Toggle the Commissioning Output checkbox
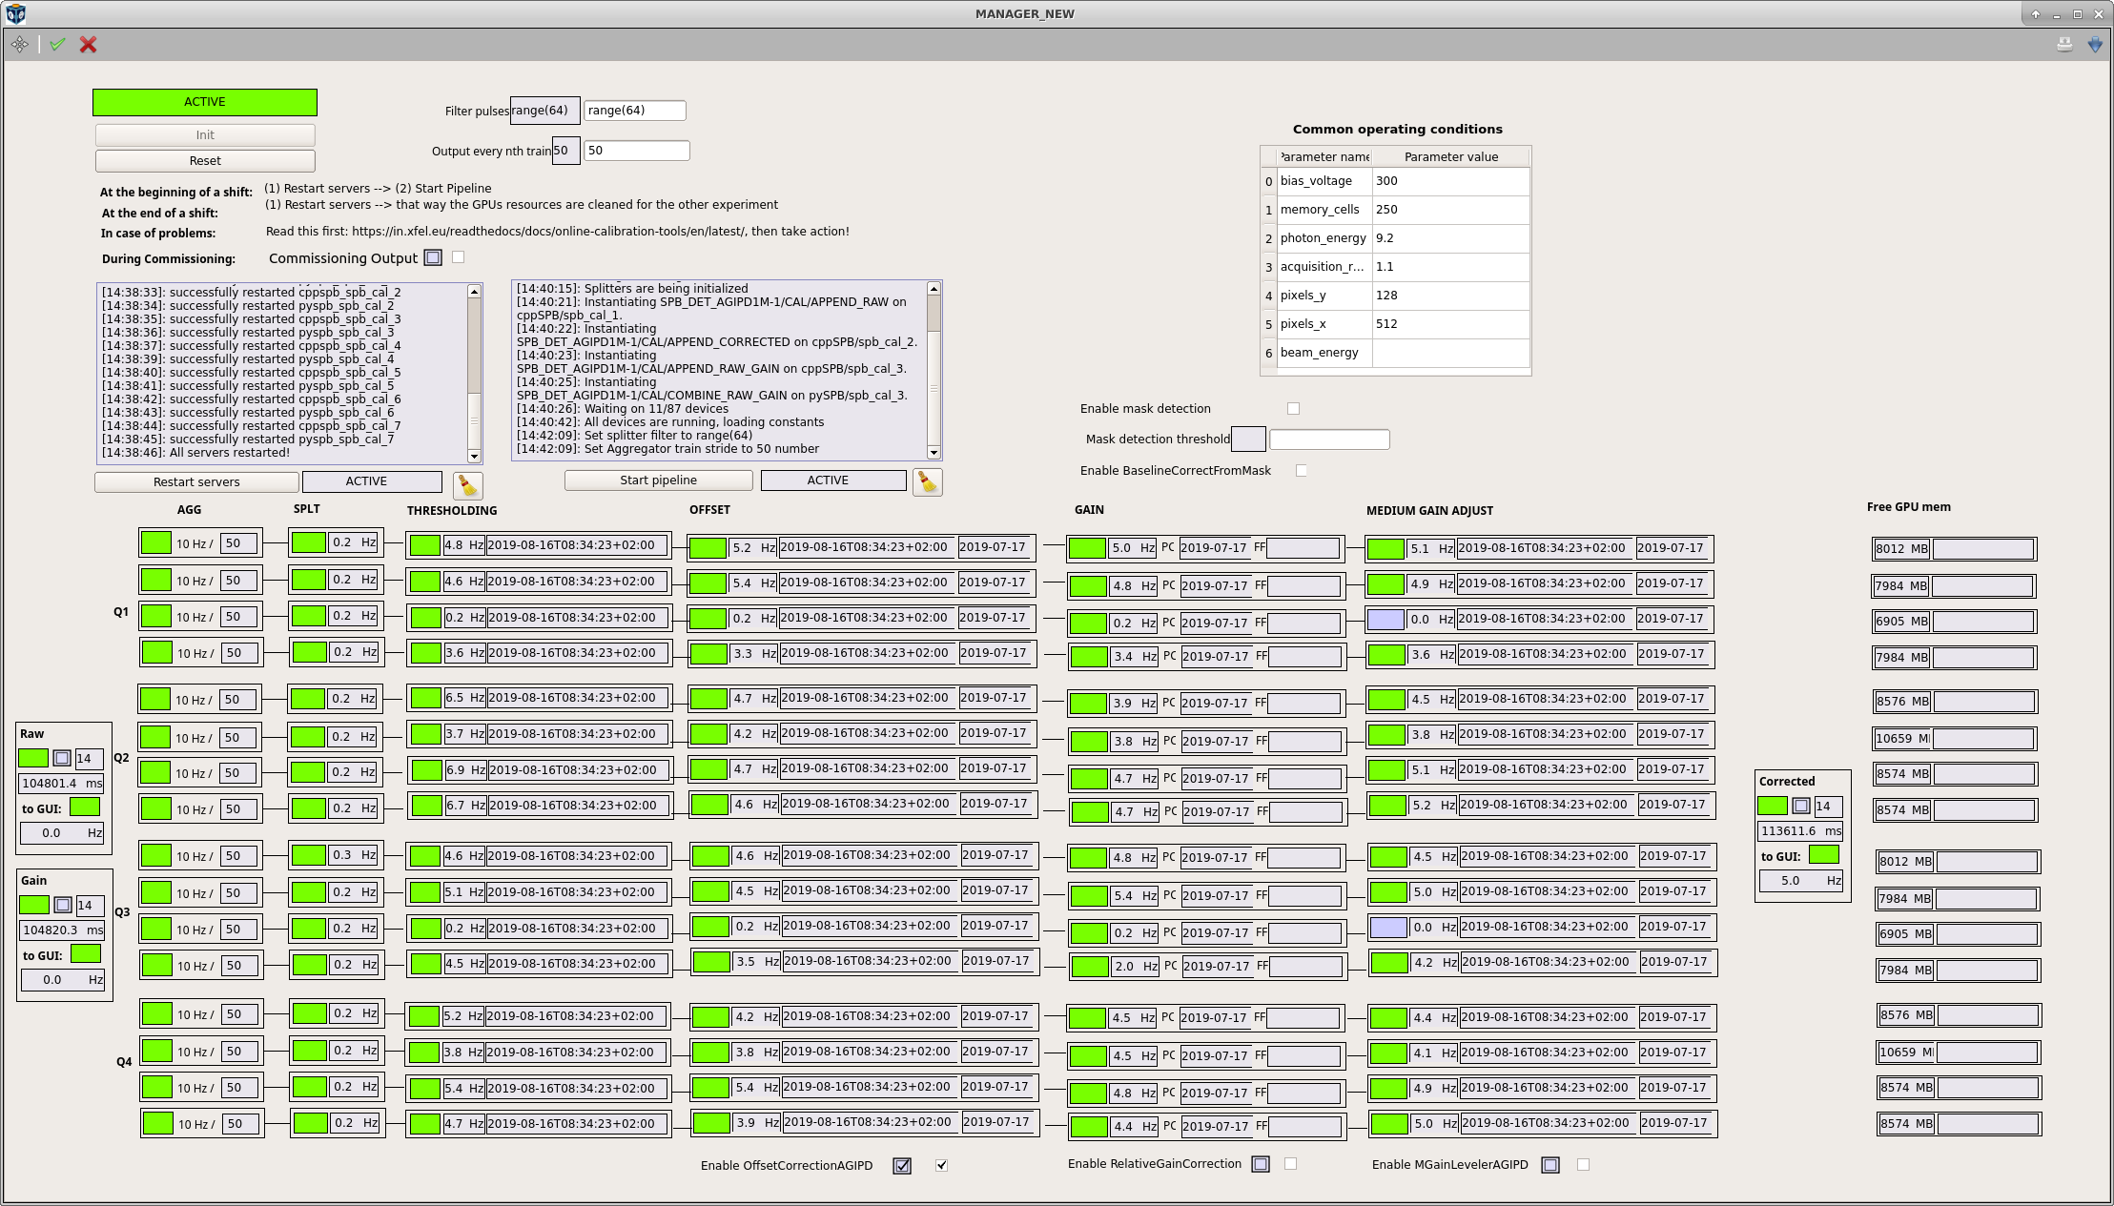The width and height of the screenshot is (2114, 1206). click(459, 257)
